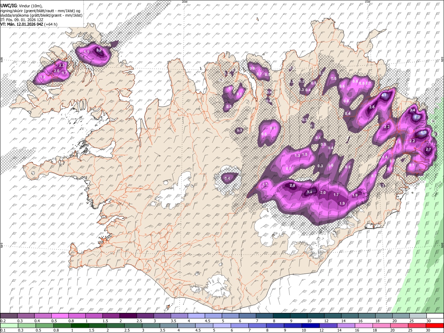The width and height of the screenshot is (444, 333).
Task: Click the 3.4 snowfall value on the map
Action: [412, 110]
